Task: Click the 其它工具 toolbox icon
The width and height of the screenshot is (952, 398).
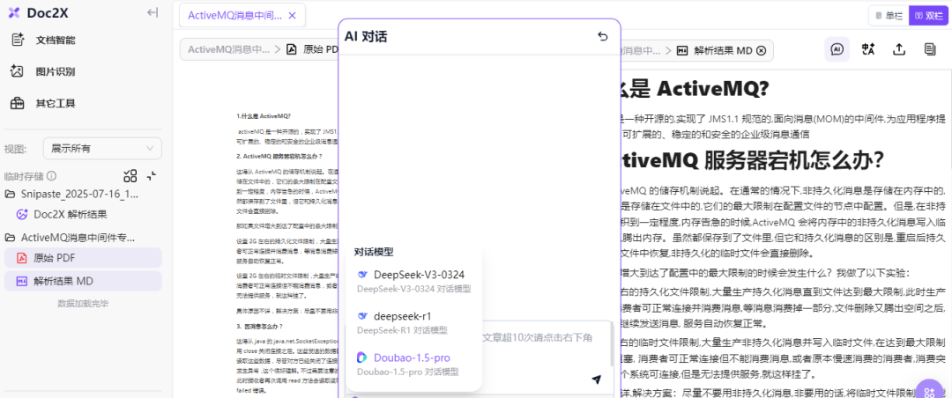Action: pyautogui.click(x=18, y=103)
